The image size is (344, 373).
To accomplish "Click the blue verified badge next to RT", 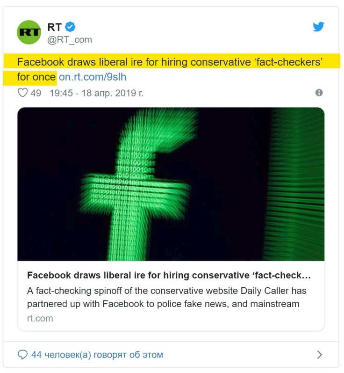I will pyautogui.click(x=70, y=27).
